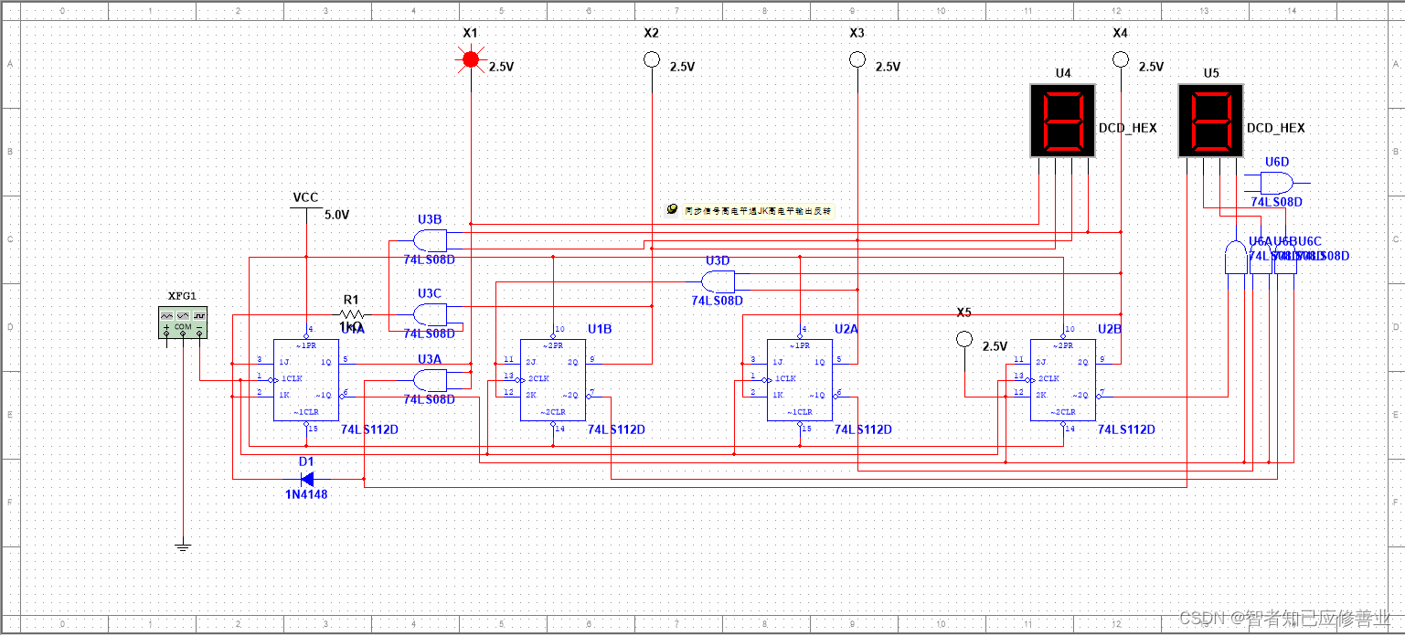Click DCD_HEX label next to U4
The height and width of the screenshot is (636, 1405).
1128,128
